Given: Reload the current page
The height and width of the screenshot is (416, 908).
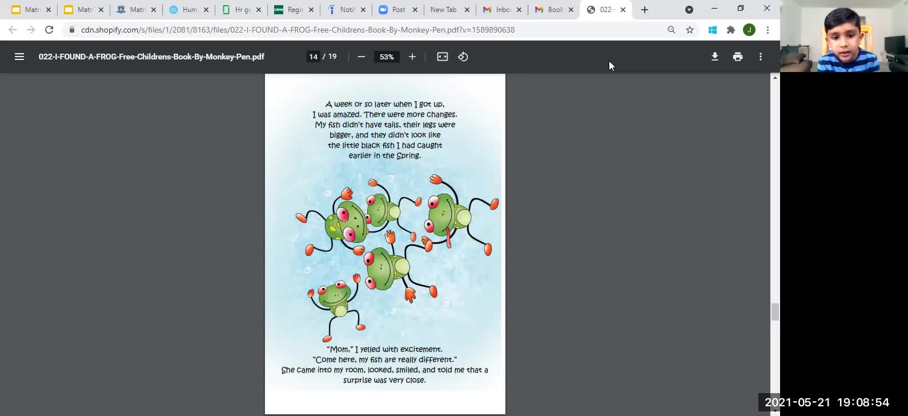Looking at the screenshot, I should pyautogui.click(x=49, y=30).
